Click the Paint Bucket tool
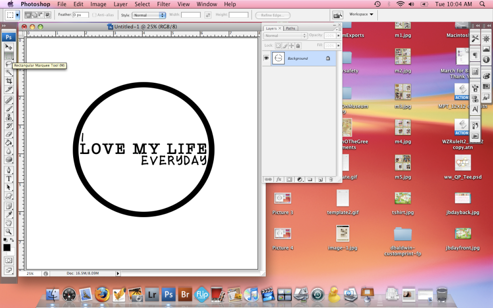The width and height of the screenshot is (493, 308). click(9, 143)
